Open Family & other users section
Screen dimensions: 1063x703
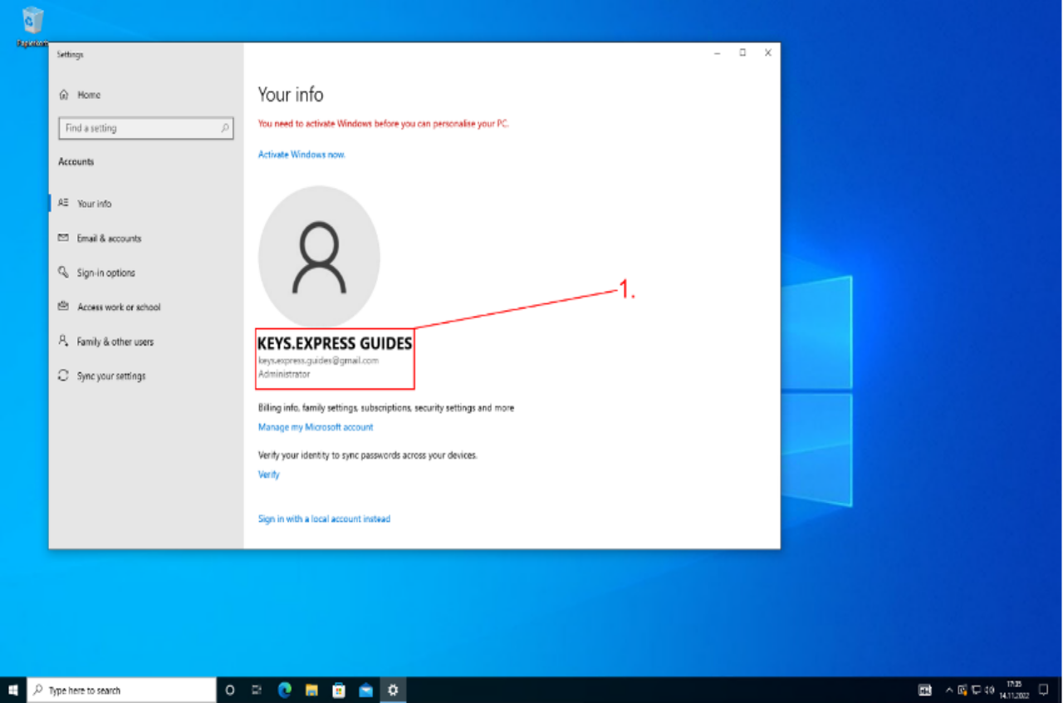[115, 342]
